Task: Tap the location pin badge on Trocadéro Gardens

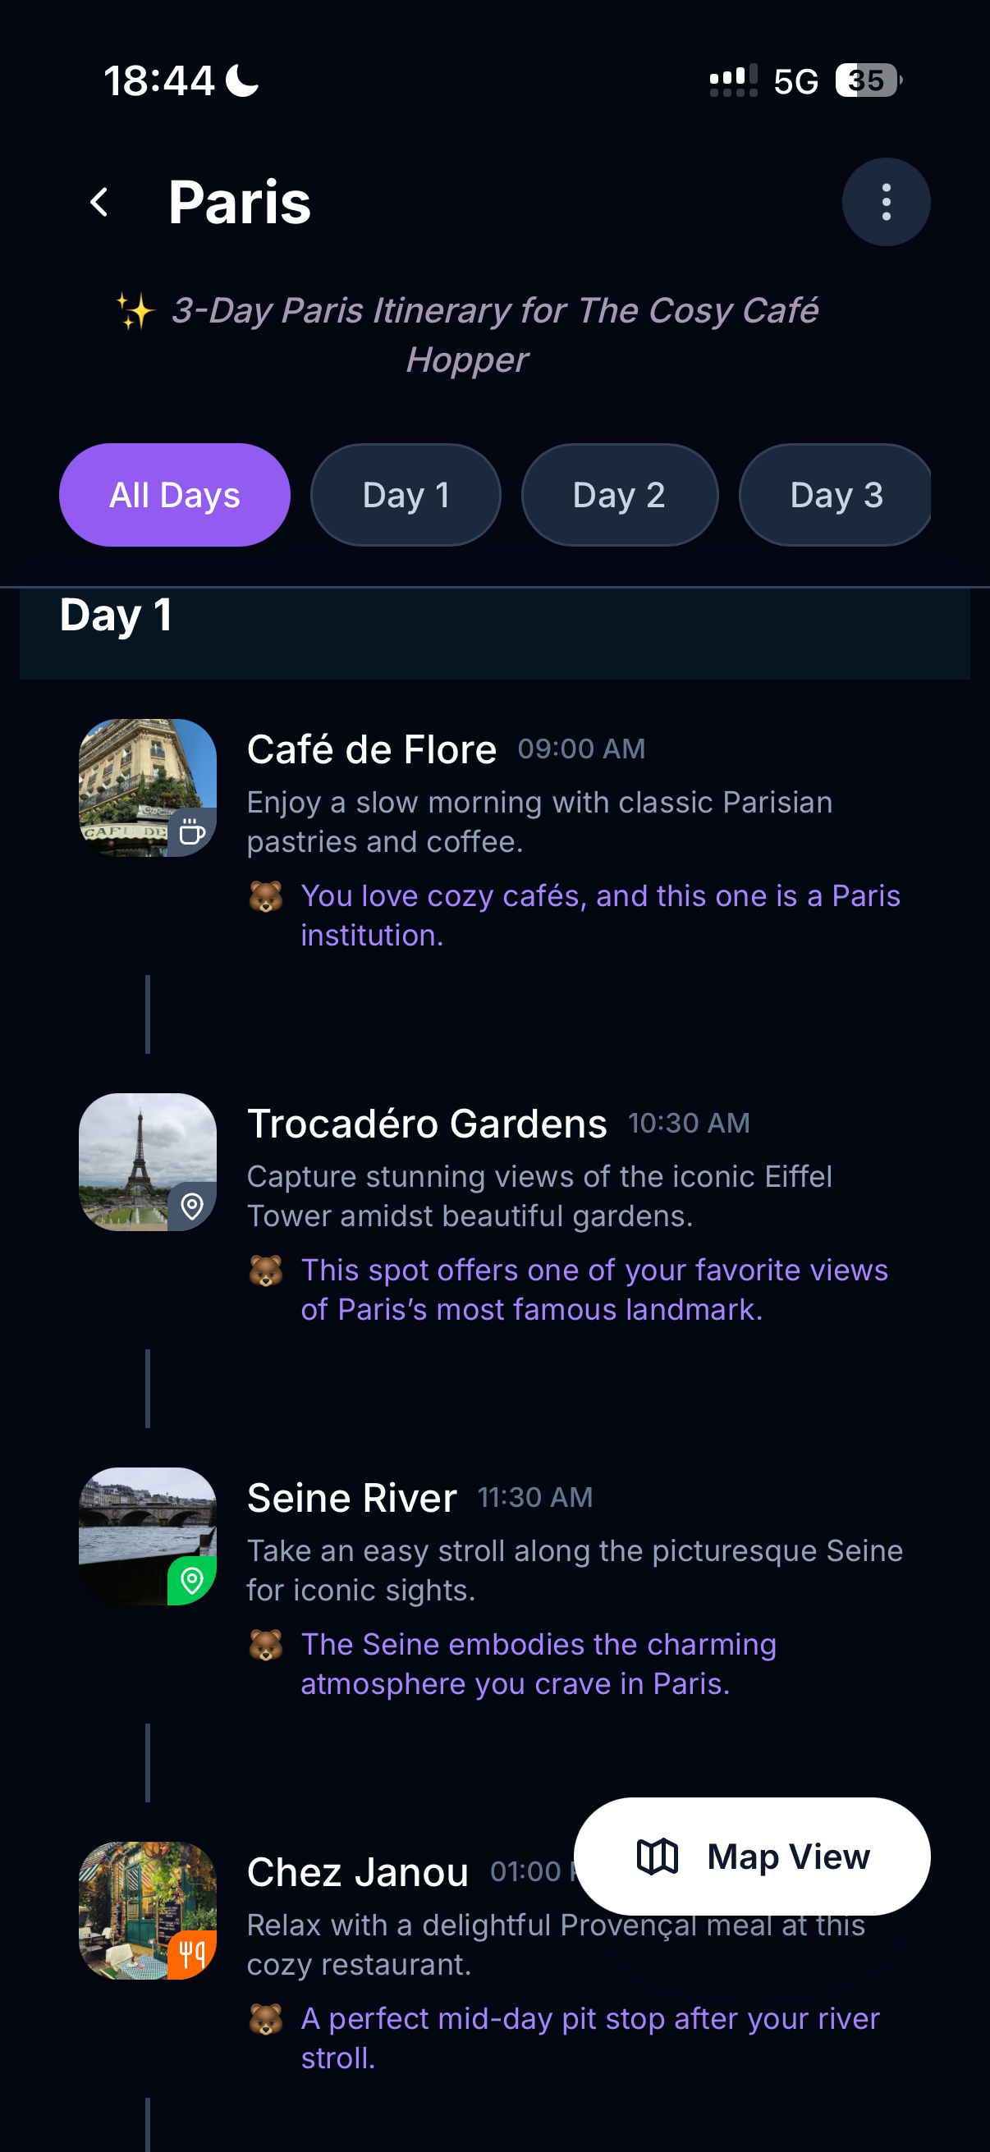Action: point(192,1206)
